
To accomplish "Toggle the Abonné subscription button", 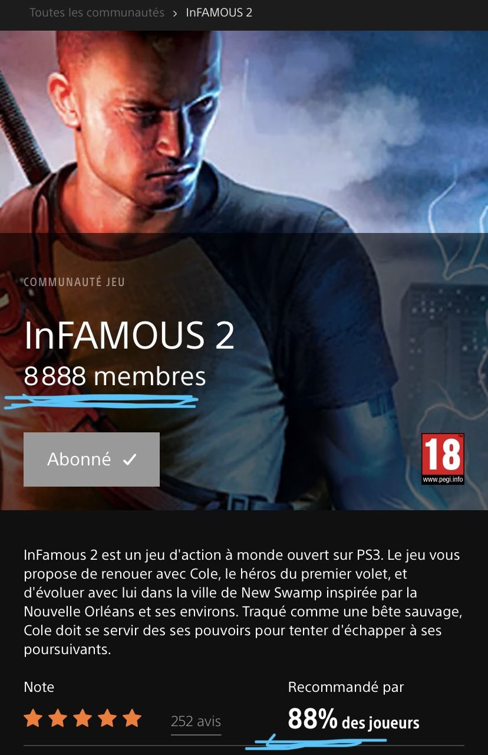I will [x=91, y=459].
